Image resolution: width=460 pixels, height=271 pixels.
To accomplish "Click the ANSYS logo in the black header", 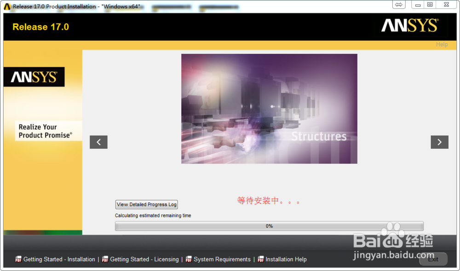I will (410, 25).
